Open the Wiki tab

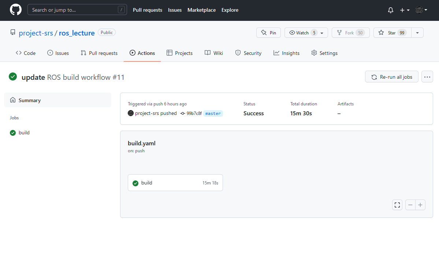click(214, 53)
